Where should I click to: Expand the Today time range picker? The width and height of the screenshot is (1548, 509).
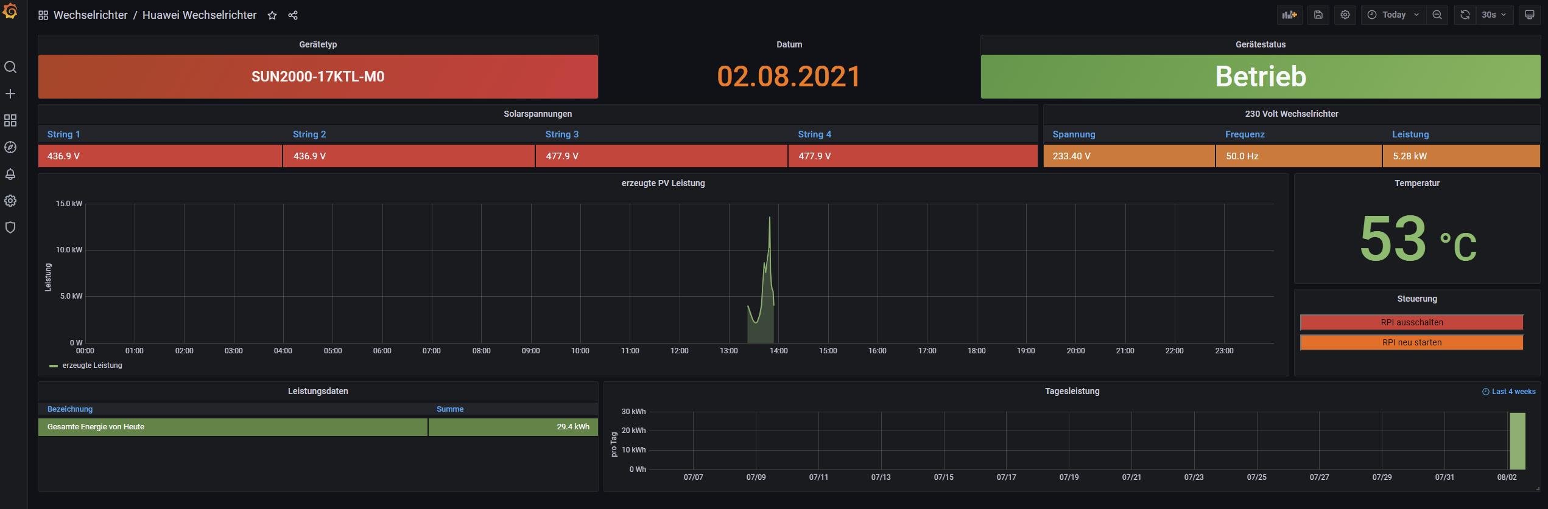(1393, 15)
